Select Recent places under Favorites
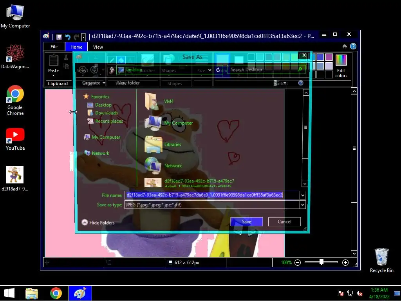This screenshot has width=401, height=301. pyautogui.click(x=105, y=121)
